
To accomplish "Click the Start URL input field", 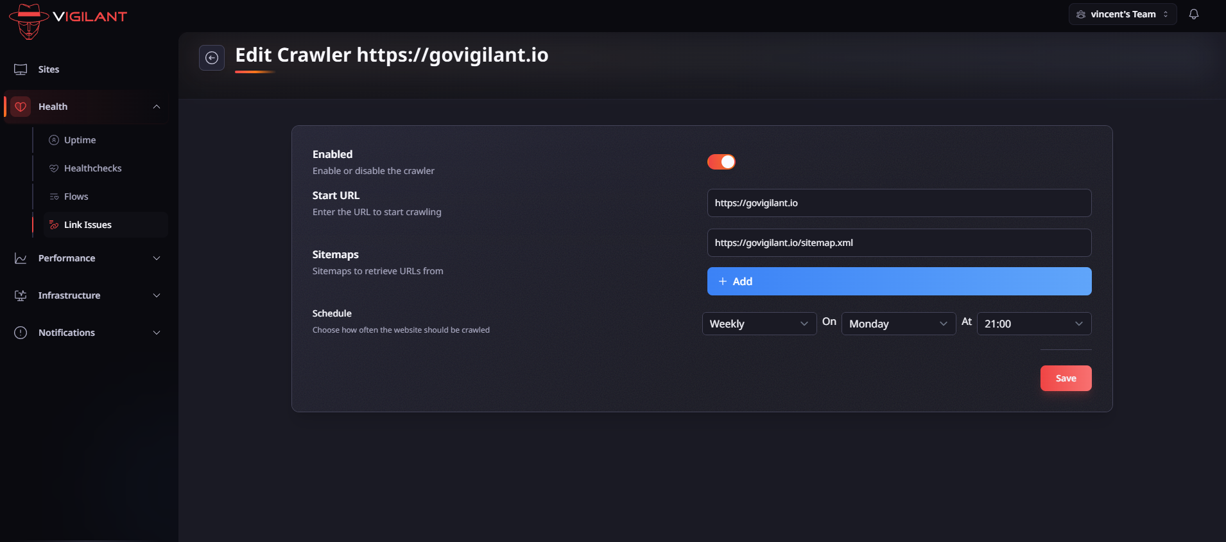I will (899, 203).
